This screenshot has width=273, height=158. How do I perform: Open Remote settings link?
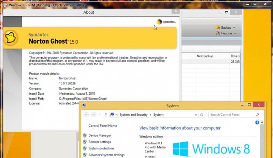pos(100,142)
